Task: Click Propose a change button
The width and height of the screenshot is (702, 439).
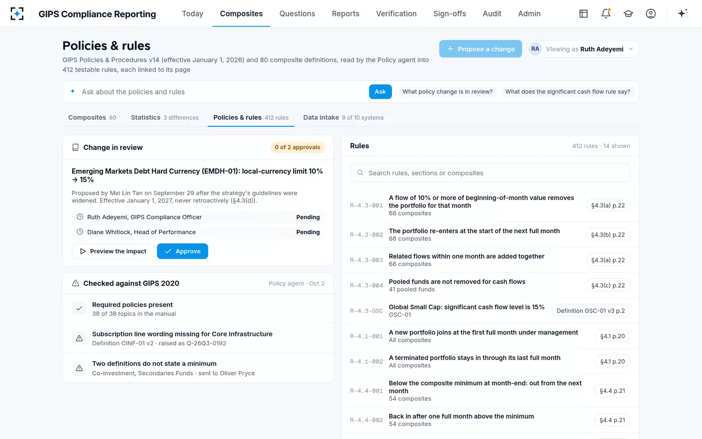Action: [481, 49]
